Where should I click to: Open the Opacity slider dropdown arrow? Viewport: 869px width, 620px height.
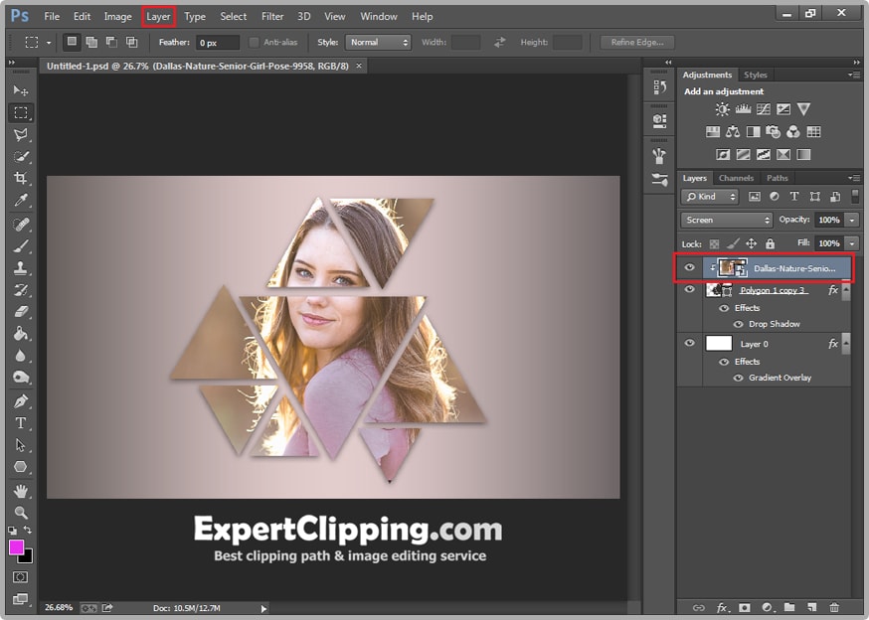(x=852, y=220)
